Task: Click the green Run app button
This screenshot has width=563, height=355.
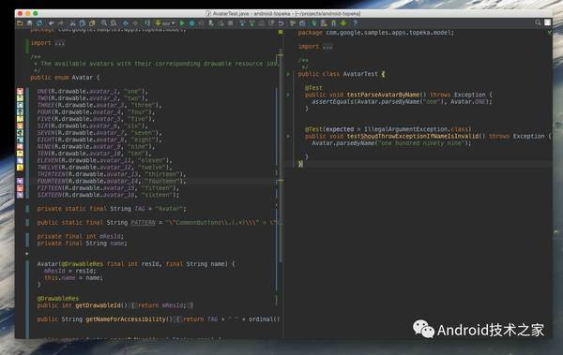Action: pos(182,23)
